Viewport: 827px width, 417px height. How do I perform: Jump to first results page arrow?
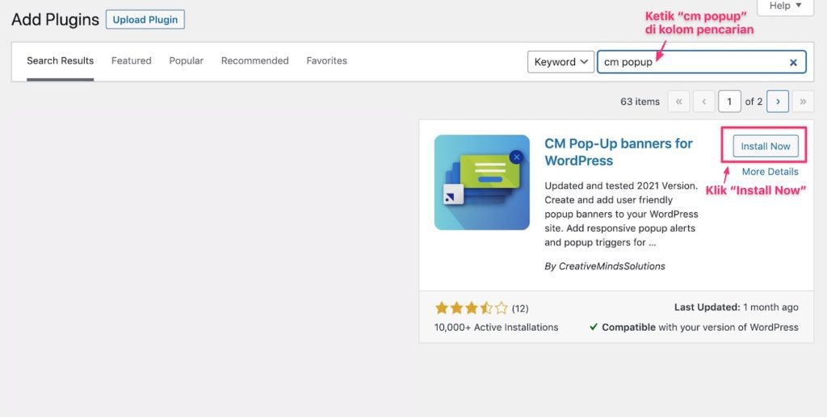678,102
